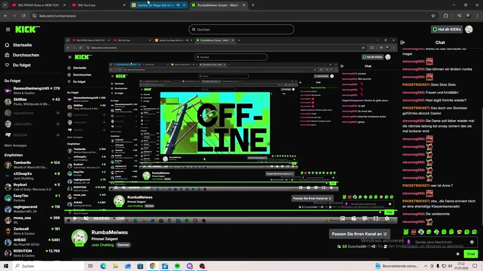Open recommended channel 4HEAD
This screenshot has height=271, width=483.
pos(32,242)
